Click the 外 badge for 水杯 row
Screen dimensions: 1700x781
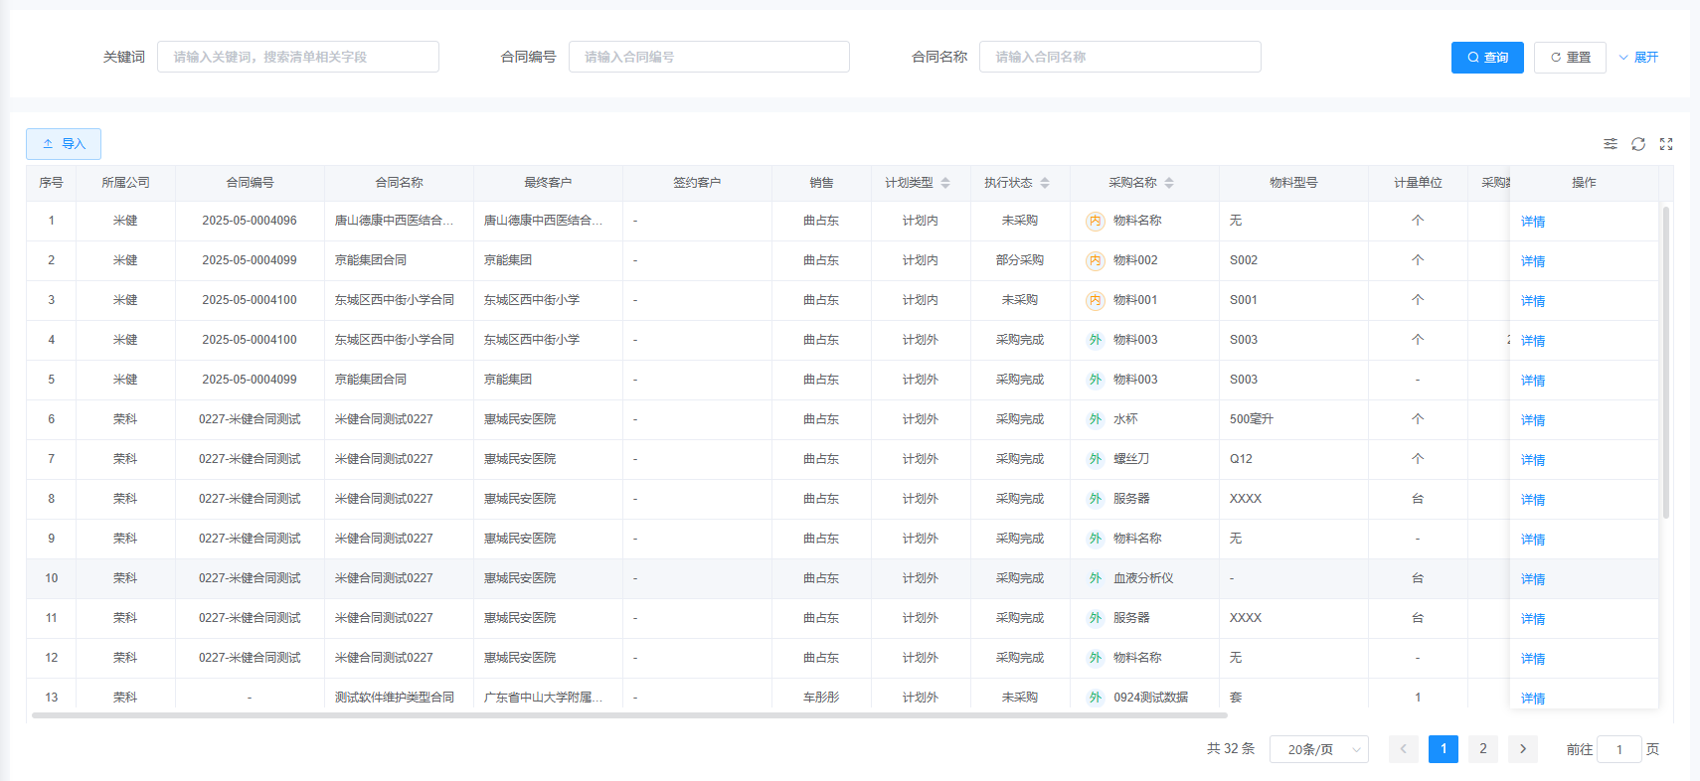(1095, 419)
